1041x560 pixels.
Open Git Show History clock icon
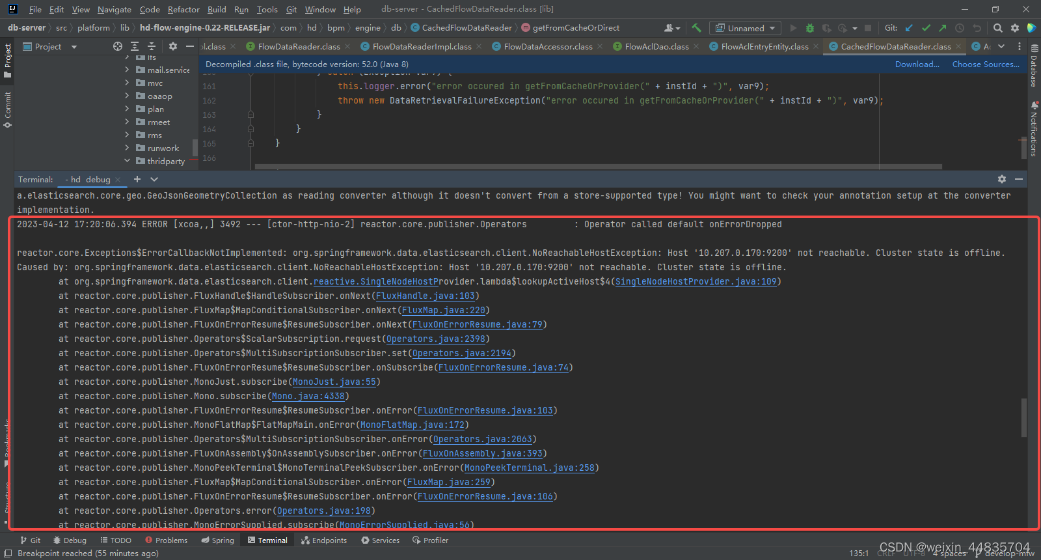click(x=960, y=28)
